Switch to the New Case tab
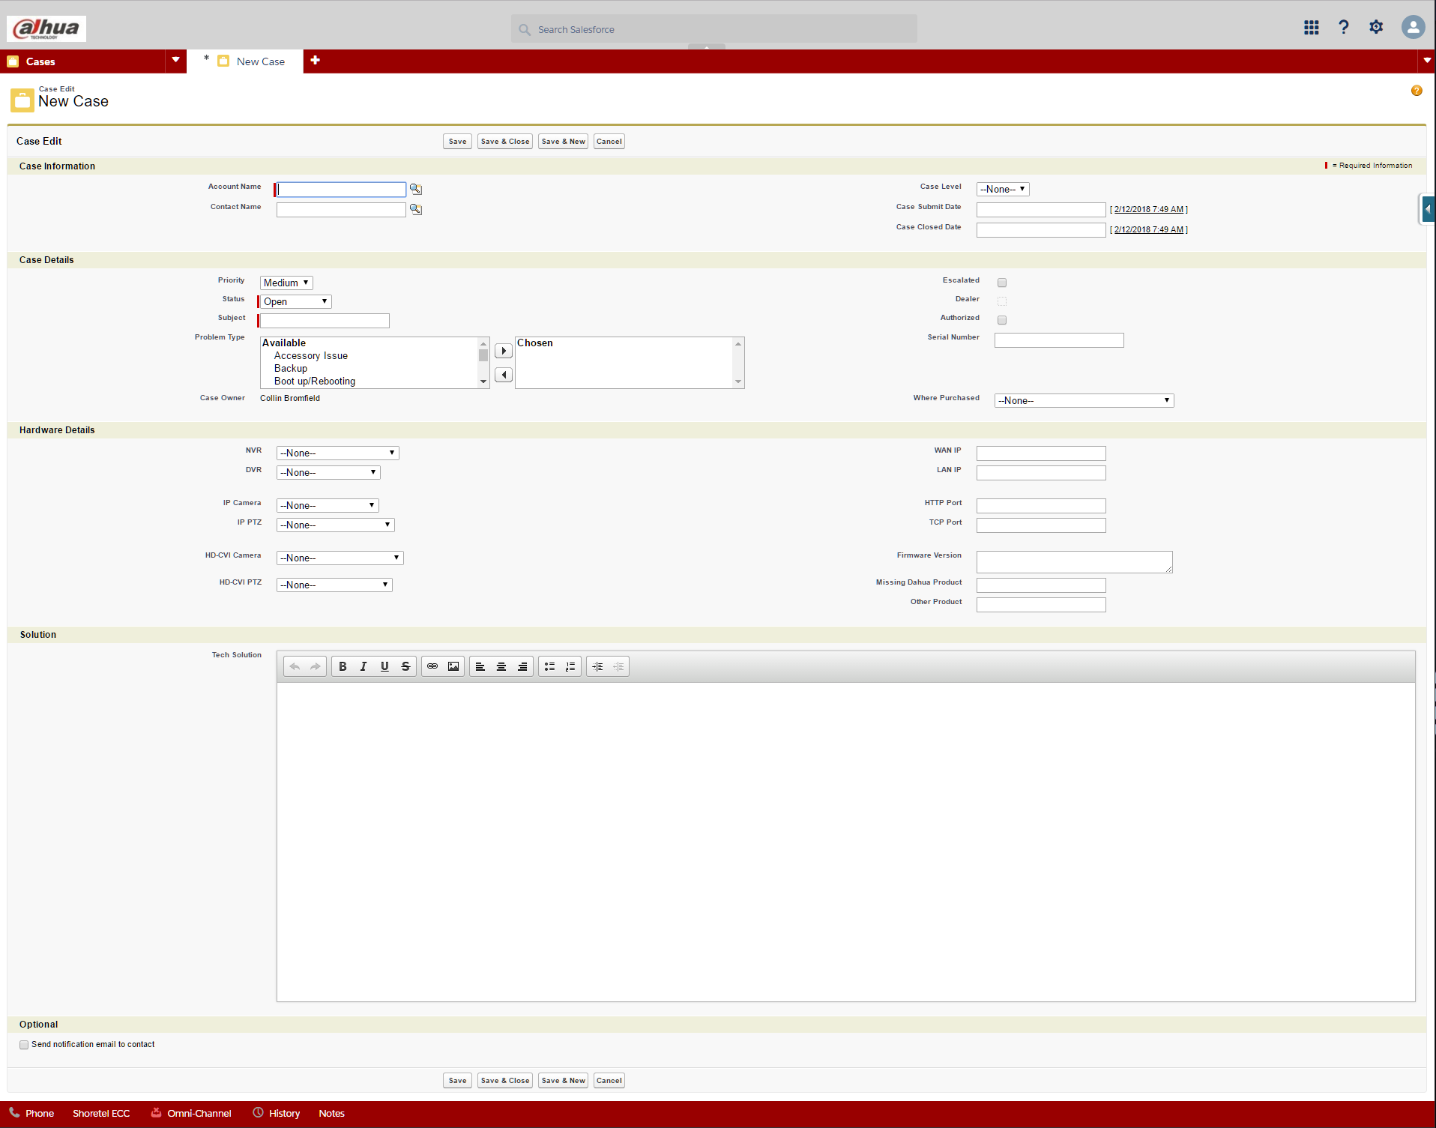The width and height of the screenshot is (1436, 1128). click(x=260, y=61)
